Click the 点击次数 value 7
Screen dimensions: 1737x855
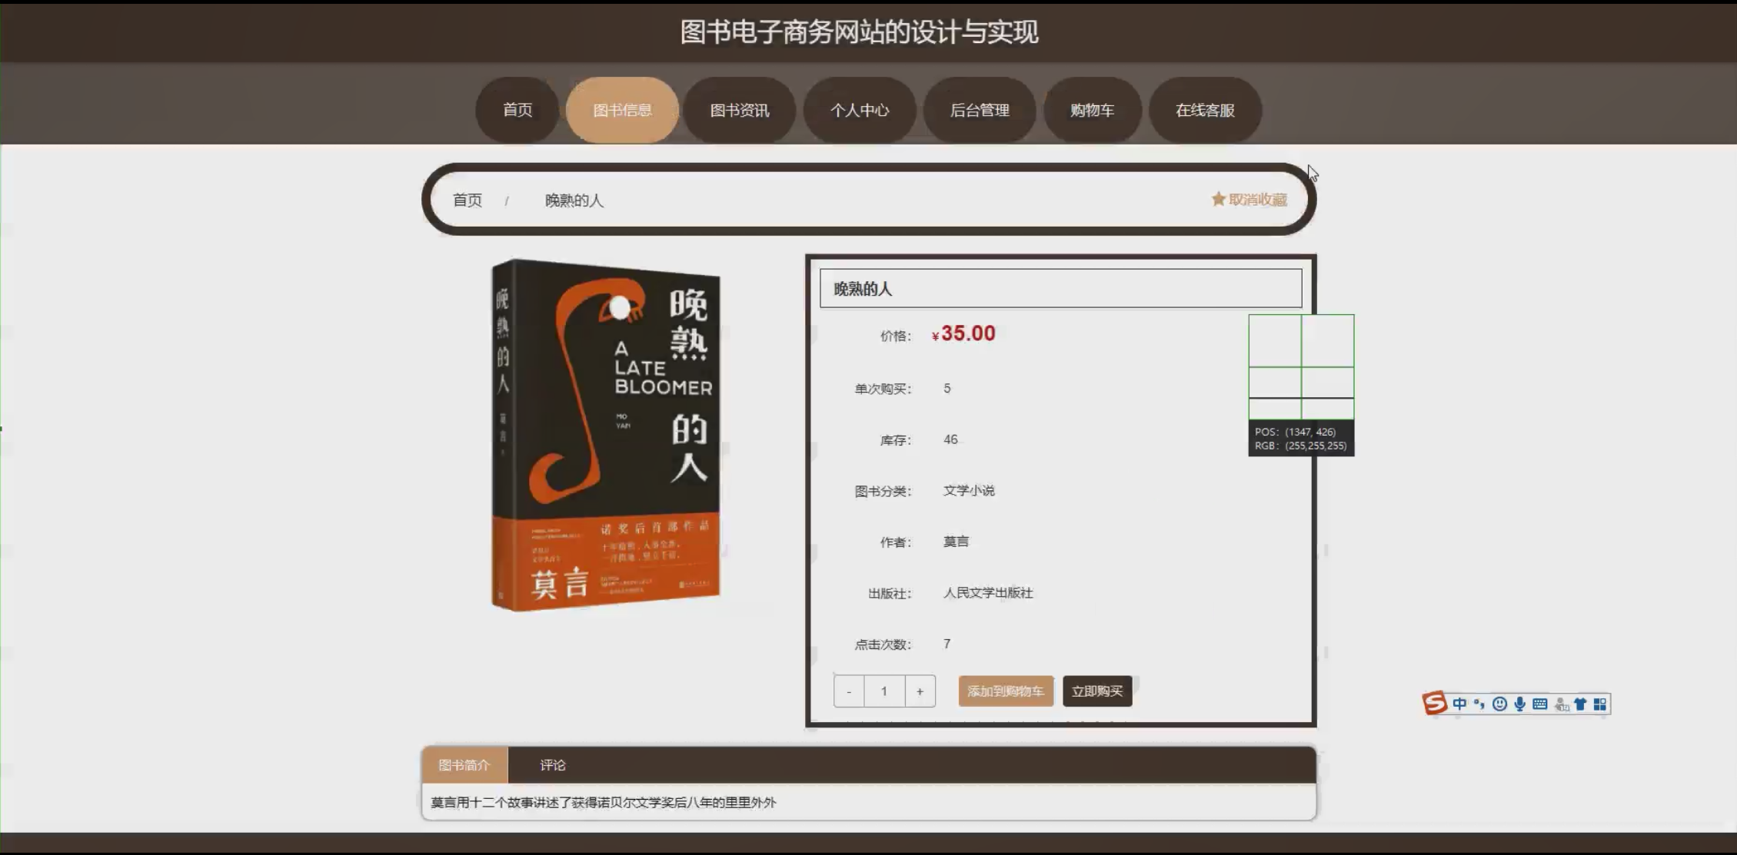(x=947, y=644)
